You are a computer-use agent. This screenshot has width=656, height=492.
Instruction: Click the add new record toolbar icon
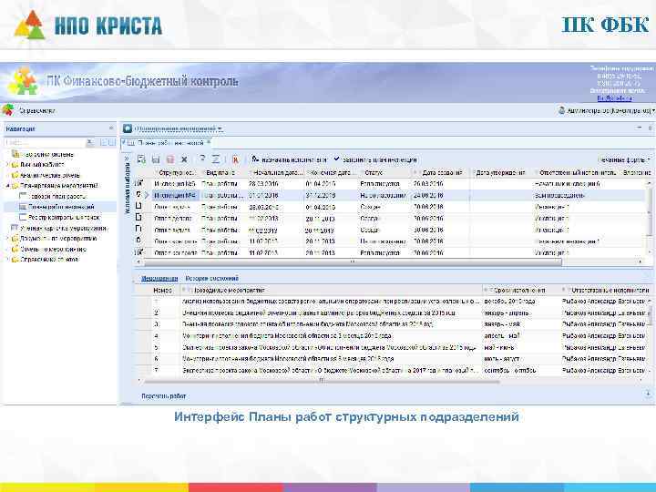(141, 159)
